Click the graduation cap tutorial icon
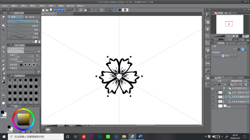Screen dimensions: 250x140 click(120, 10)
